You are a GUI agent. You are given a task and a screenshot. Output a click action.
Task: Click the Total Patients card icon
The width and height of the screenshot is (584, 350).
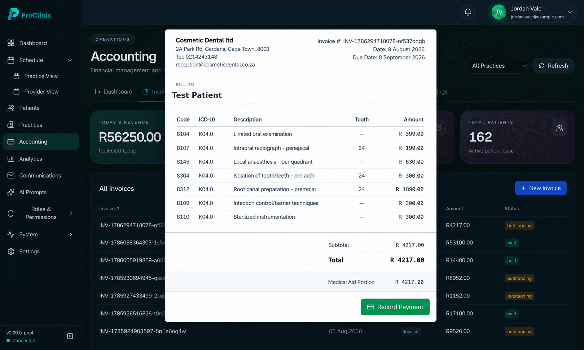click(559, 128)
